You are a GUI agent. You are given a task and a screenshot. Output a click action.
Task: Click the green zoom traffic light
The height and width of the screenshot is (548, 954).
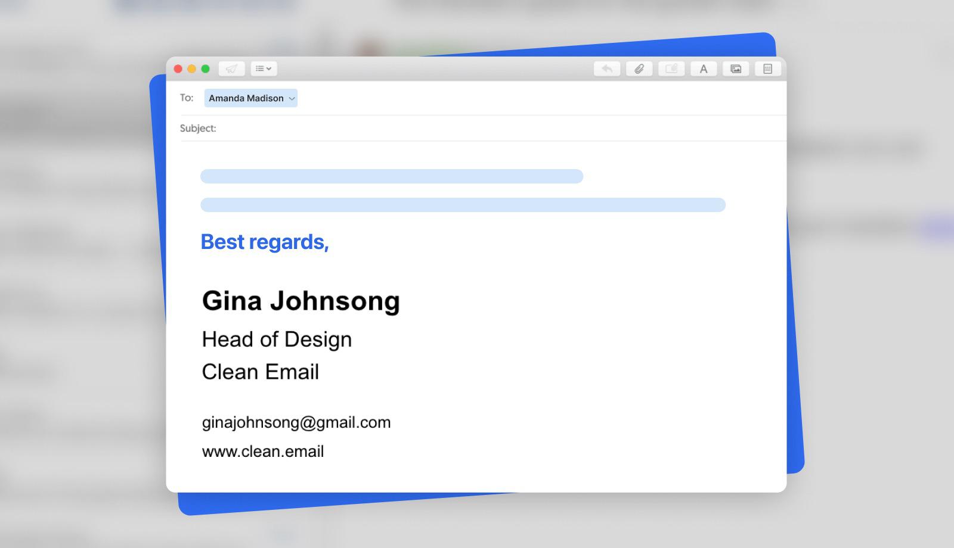click(206, 68)
